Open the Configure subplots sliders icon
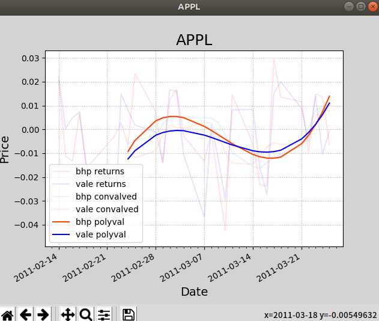Image resolution: width=379 pixels, height=321 pixels. click(104, 314)
